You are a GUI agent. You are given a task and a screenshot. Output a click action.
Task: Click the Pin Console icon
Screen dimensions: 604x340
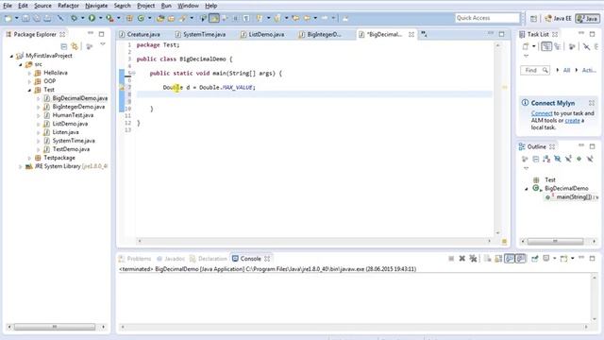click(535, 258)
